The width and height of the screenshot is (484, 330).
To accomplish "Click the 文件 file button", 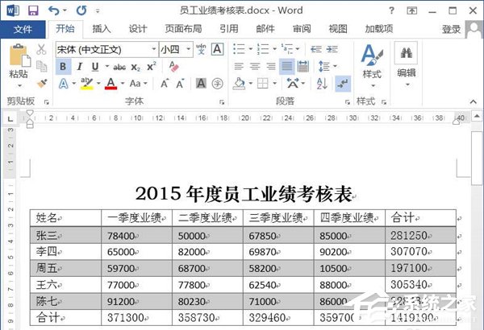I will [23, 29].
